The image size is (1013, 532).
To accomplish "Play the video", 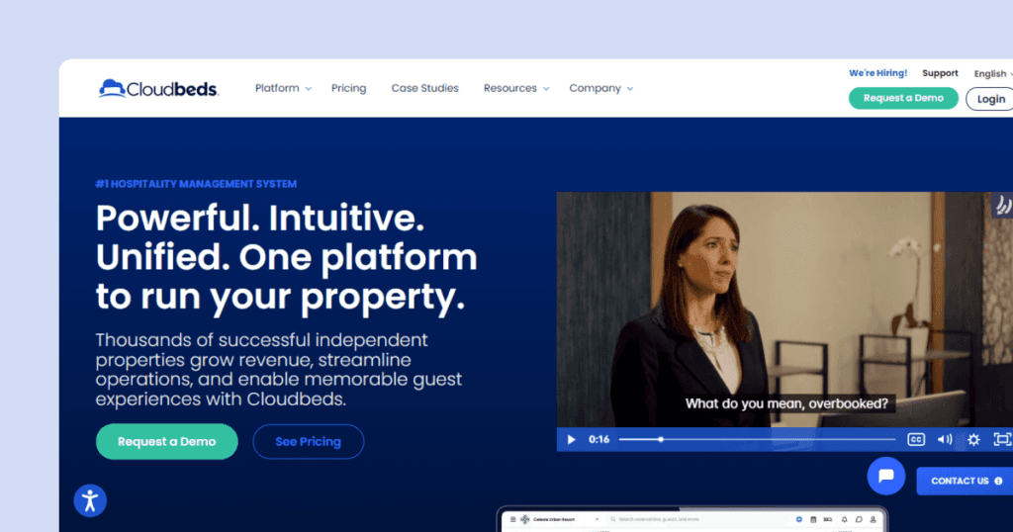I will tap(571, 440).
